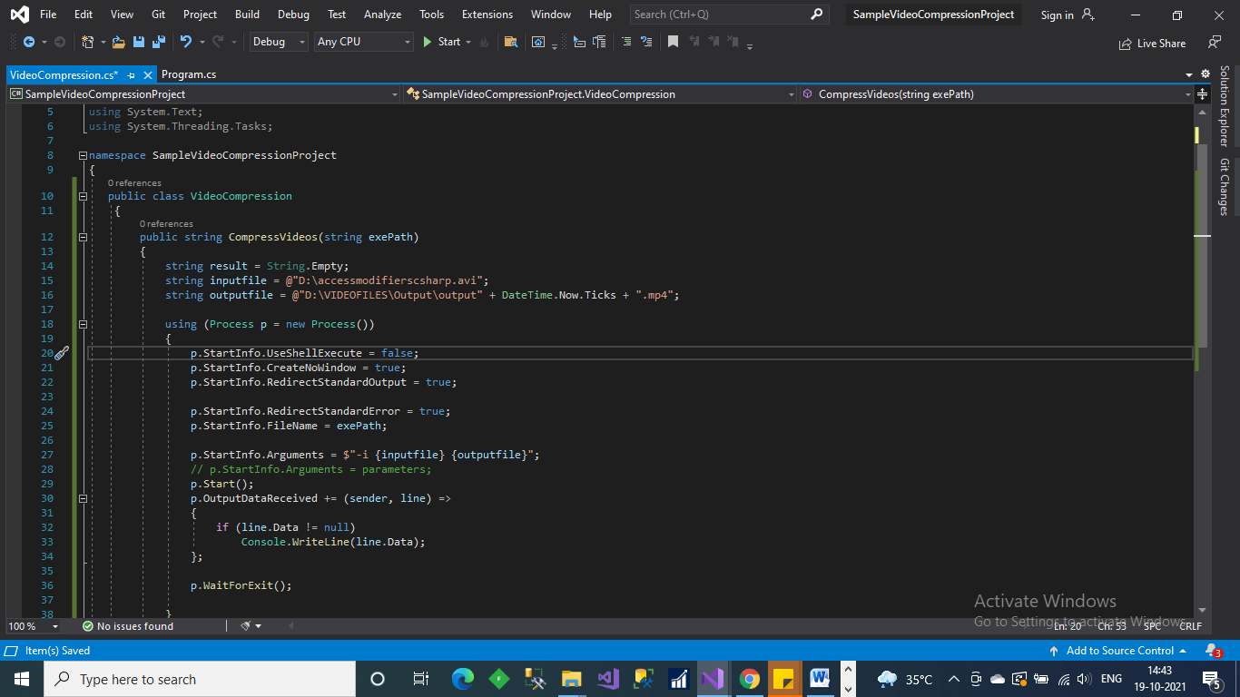Open File Explorer from taskbar
The height and width of the screenshot is (697, 1240).
[571, 679]
